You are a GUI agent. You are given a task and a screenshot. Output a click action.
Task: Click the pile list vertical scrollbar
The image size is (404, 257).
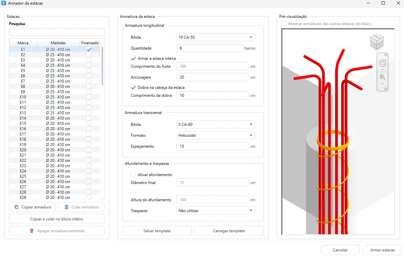[102, 66]
